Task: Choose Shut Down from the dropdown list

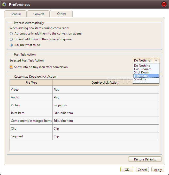Action: tap(146, 72)
